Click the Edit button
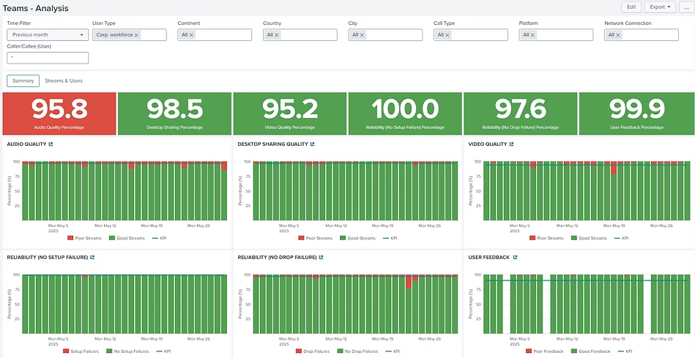Screen dimensions: 695x358 [x=631, y=7]
